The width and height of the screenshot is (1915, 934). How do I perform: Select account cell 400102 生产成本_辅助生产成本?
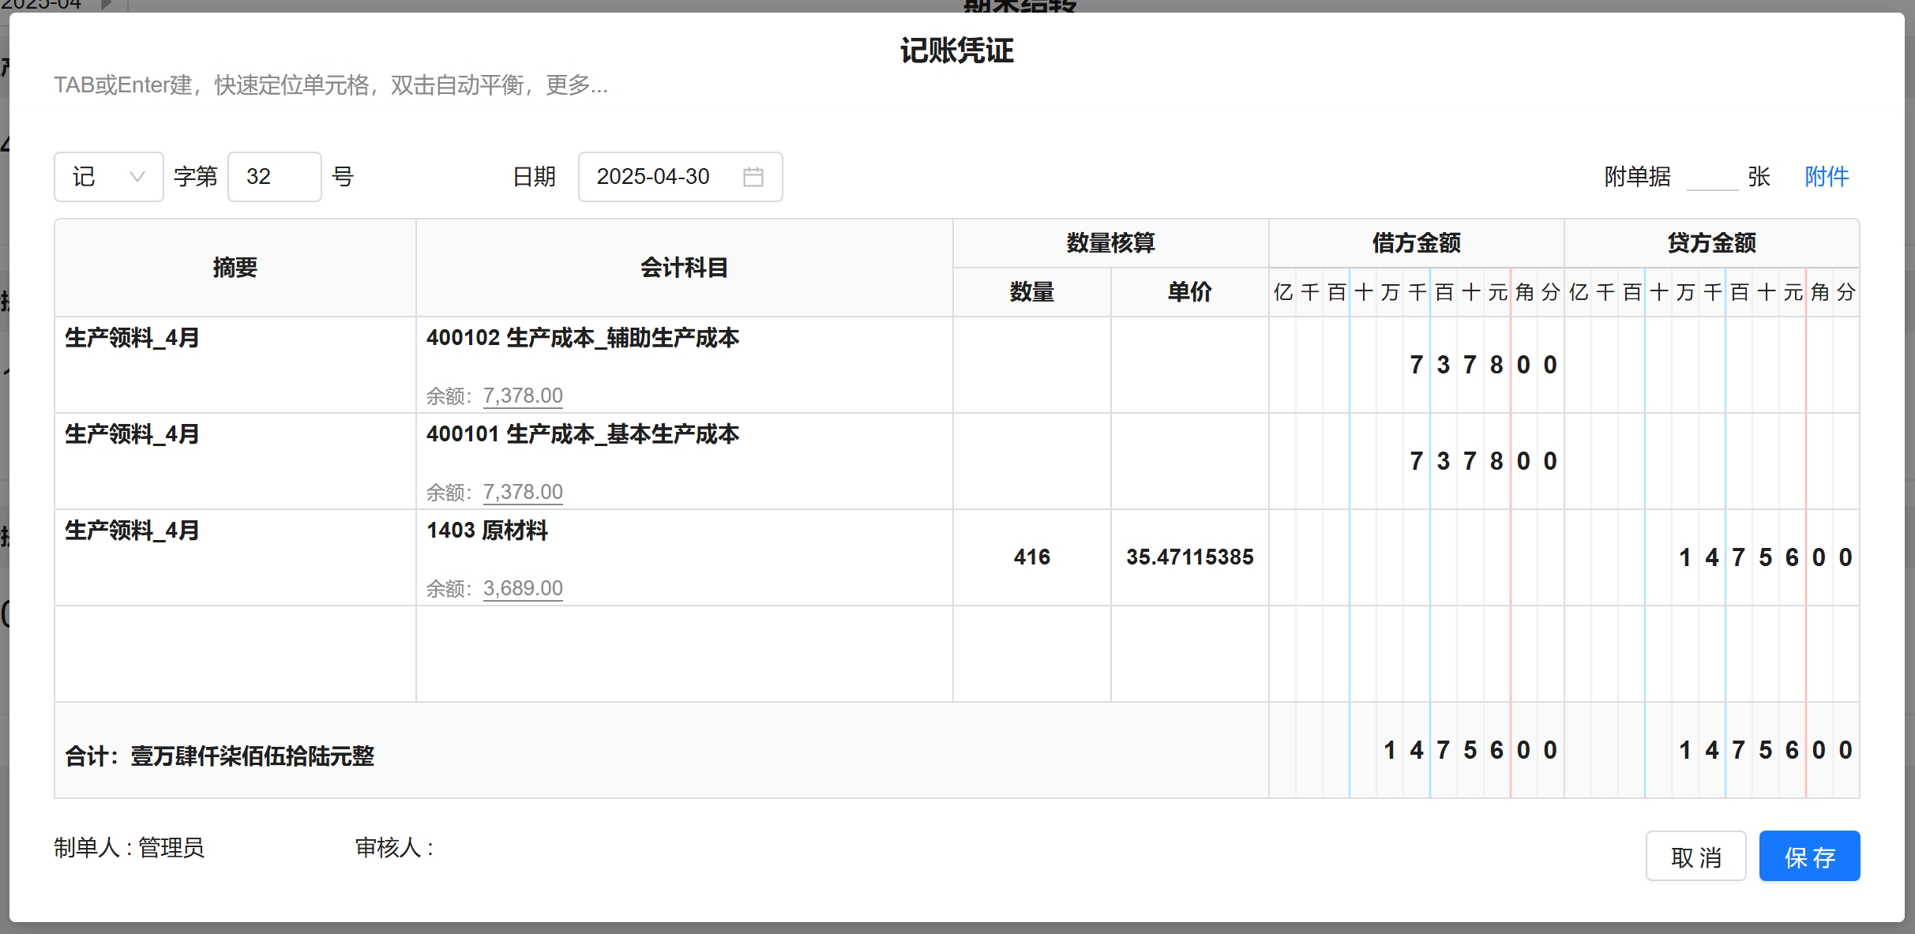point(583,339)
